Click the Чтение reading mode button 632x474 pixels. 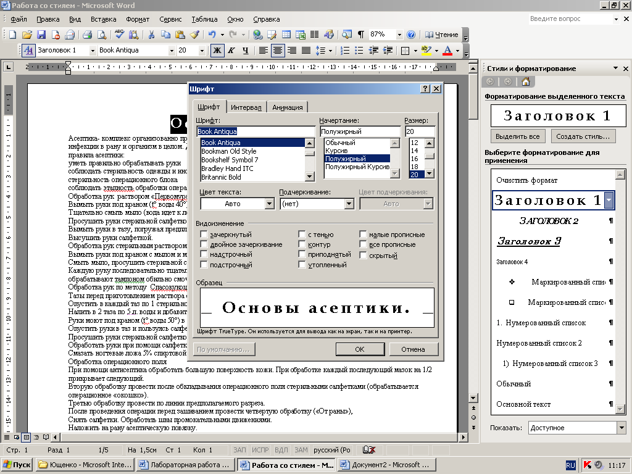coord(442,35)
